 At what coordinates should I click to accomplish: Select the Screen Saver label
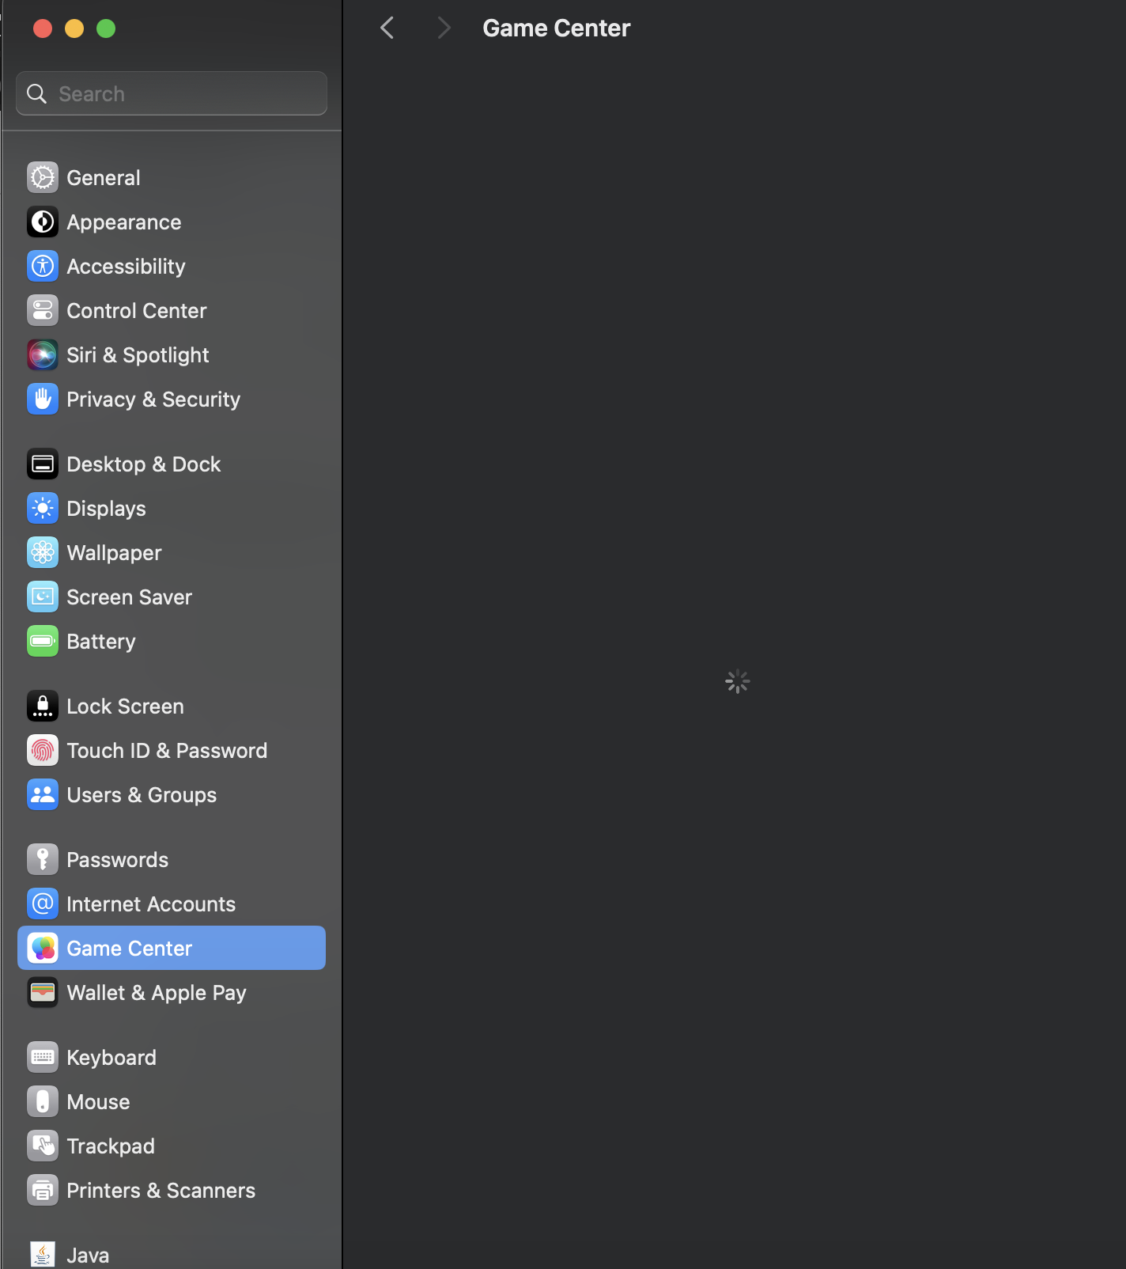[x=130, y=597]
